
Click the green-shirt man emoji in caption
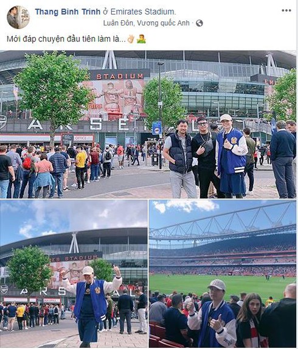pos(141,39)
